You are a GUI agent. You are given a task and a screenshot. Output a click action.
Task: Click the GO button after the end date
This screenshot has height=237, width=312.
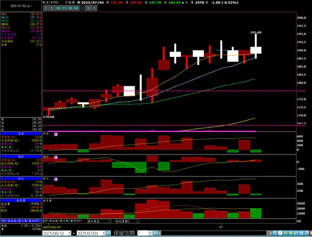tap(108, 233)
